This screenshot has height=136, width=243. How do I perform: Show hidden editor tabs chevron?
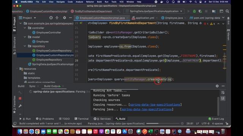point(223,18)
